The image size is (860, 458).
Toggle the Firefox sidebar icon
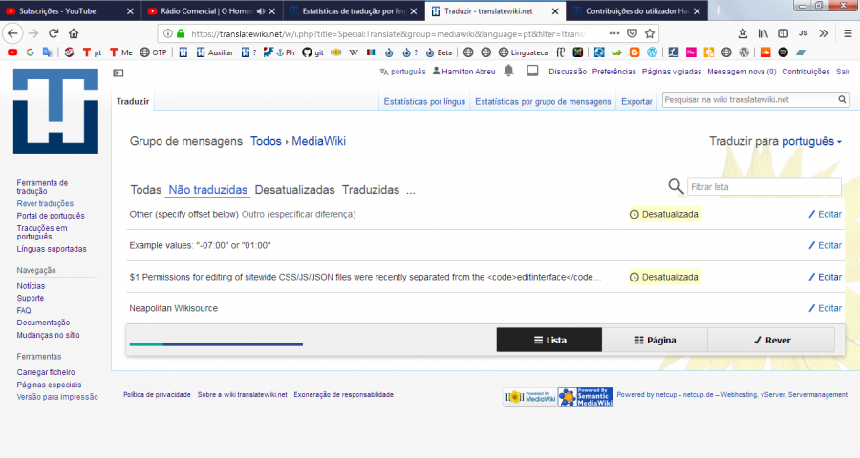[784, 33]
